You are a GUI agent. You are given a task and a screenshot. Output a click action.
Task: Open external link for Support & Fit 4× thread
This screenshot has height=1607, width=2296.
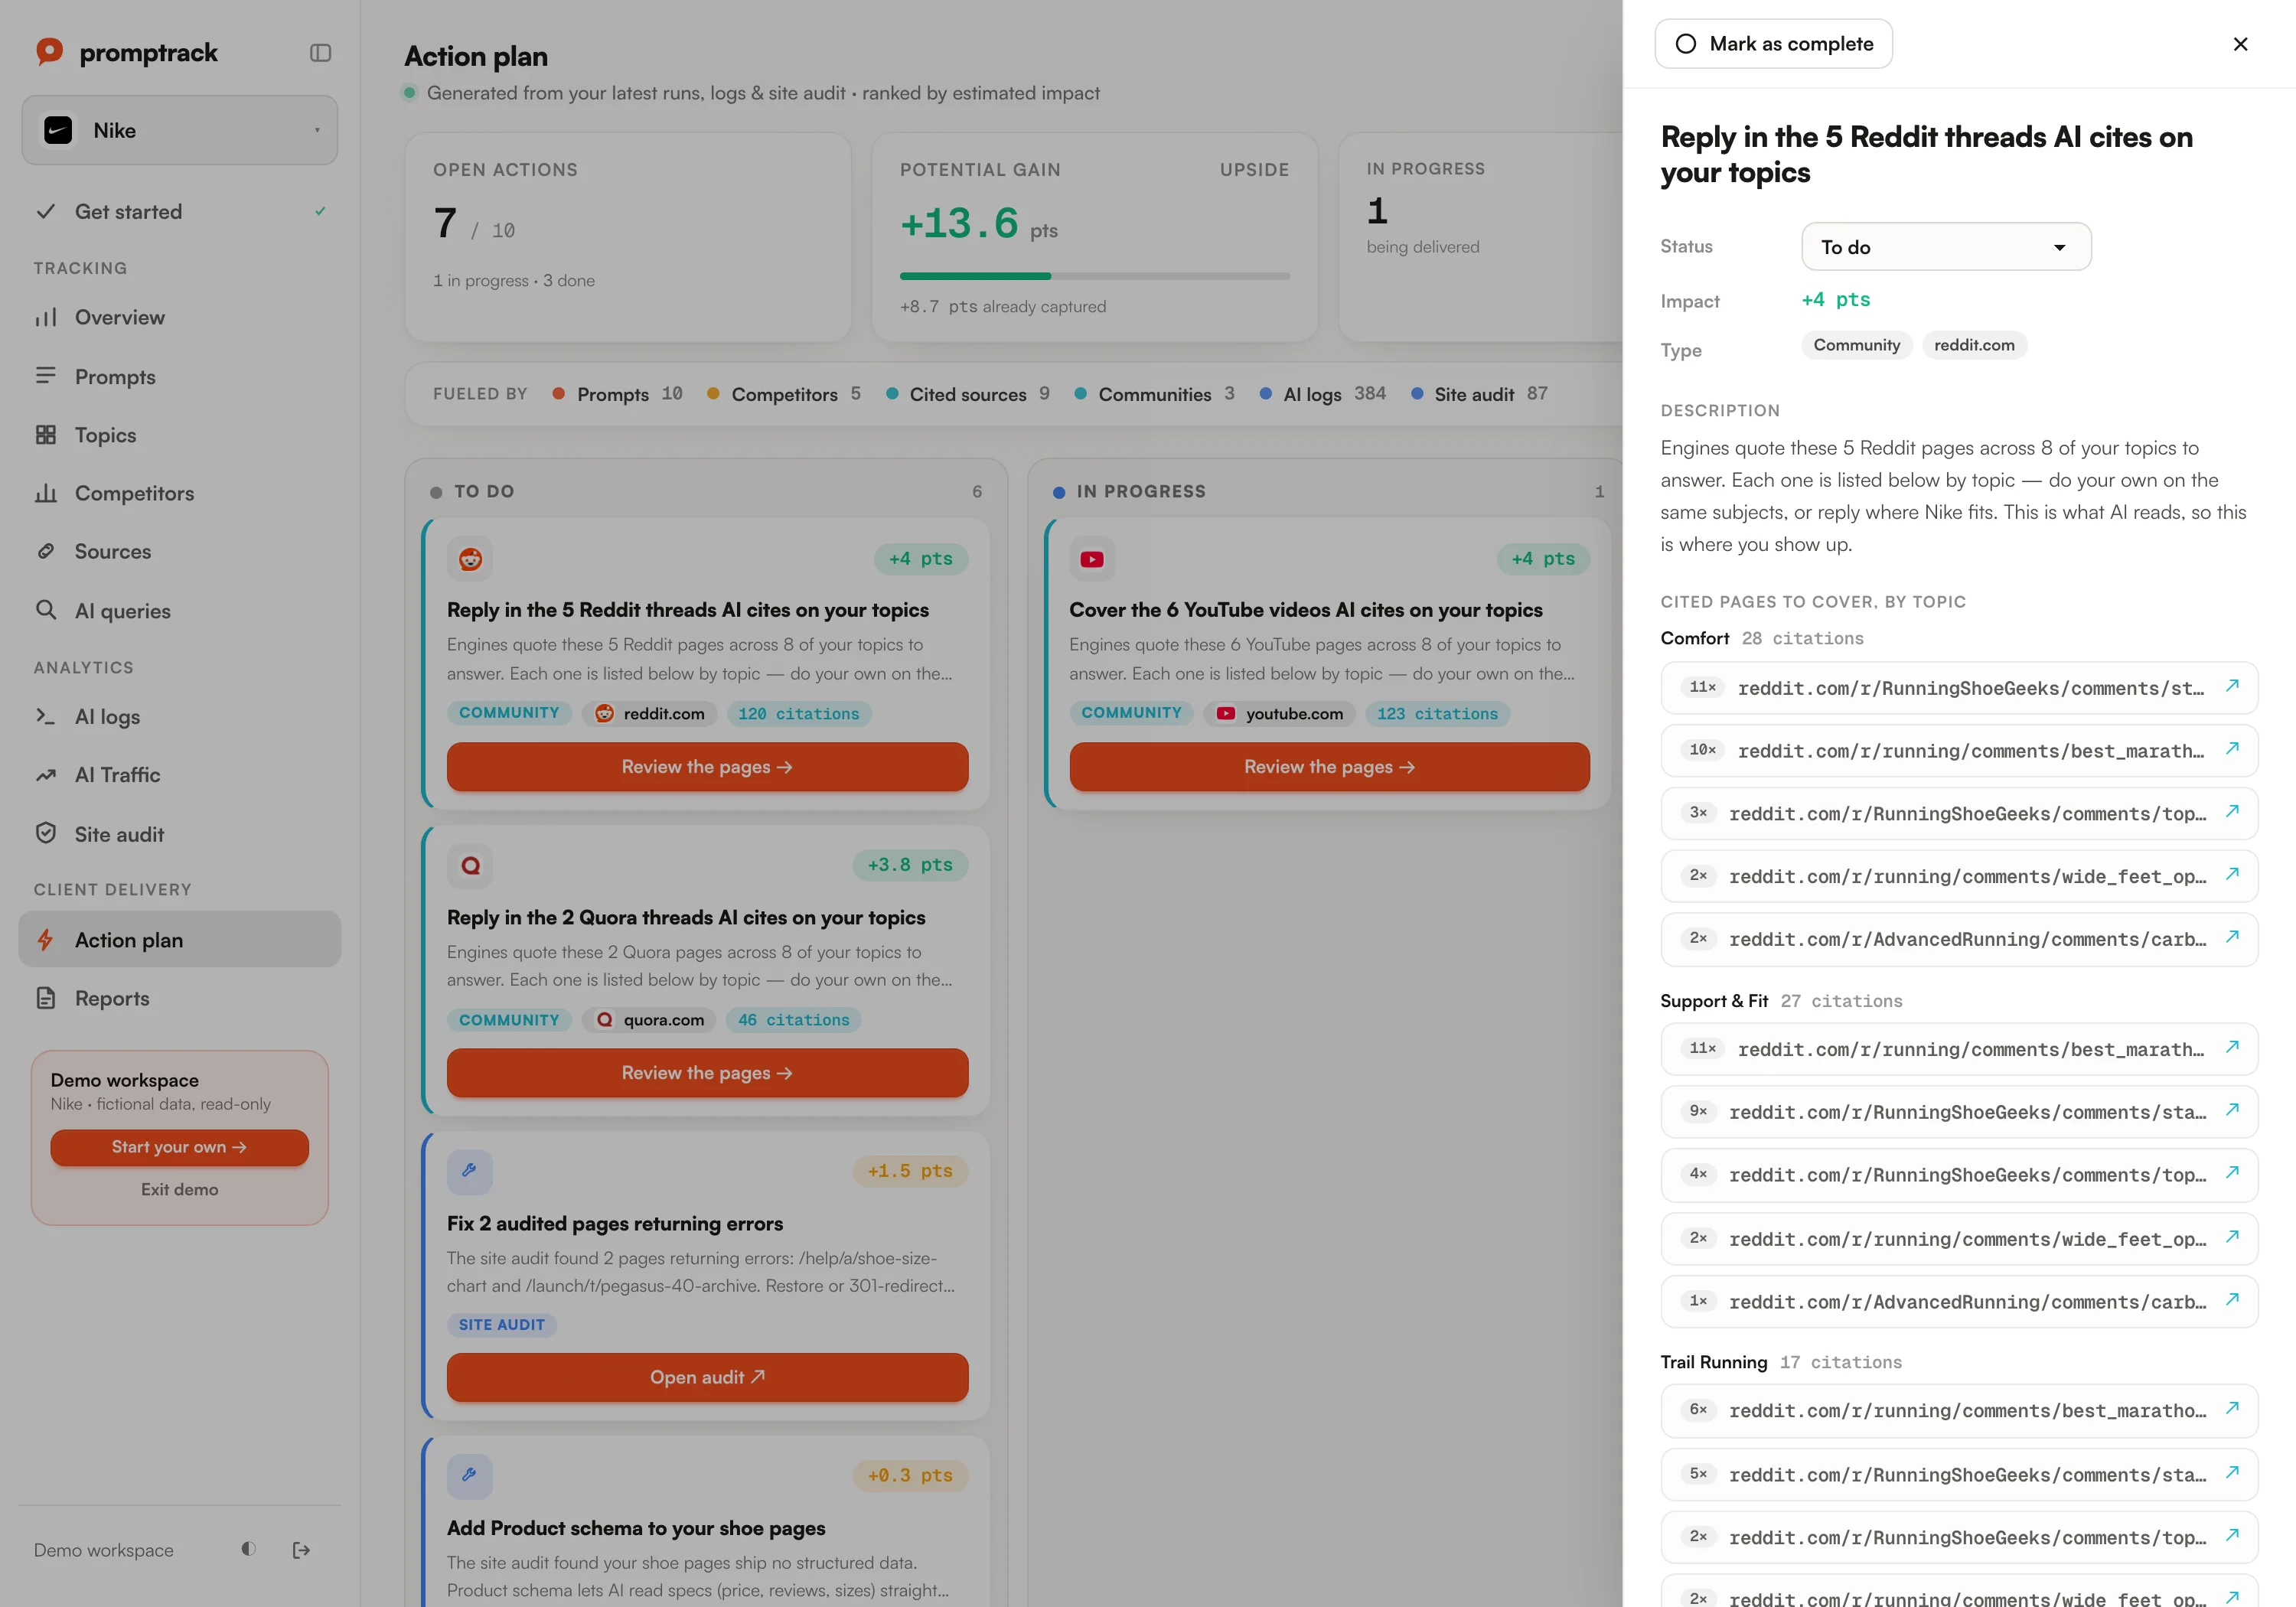point(2232,1173)
